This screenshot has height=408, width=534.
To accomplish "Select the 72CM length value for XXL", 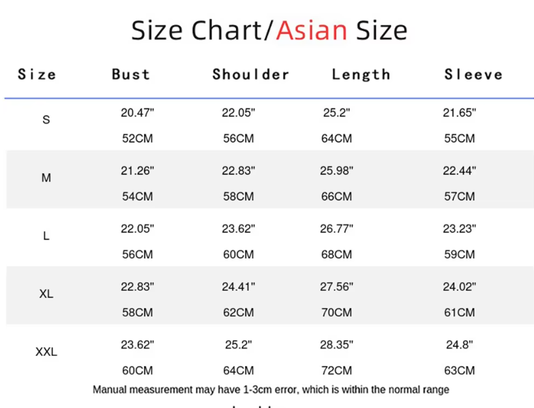I will click(x=336, y=371).
